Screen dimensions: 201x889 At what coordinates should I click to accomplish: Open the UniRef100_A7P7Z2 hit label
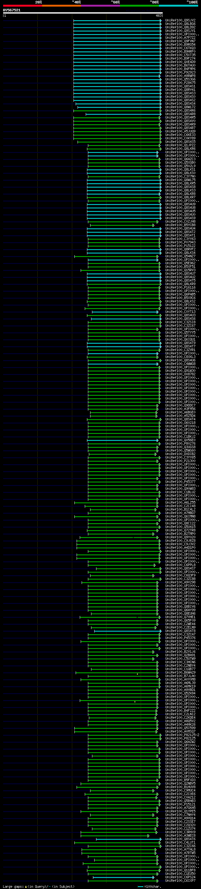pyautogui.click(x=180, y=38)
